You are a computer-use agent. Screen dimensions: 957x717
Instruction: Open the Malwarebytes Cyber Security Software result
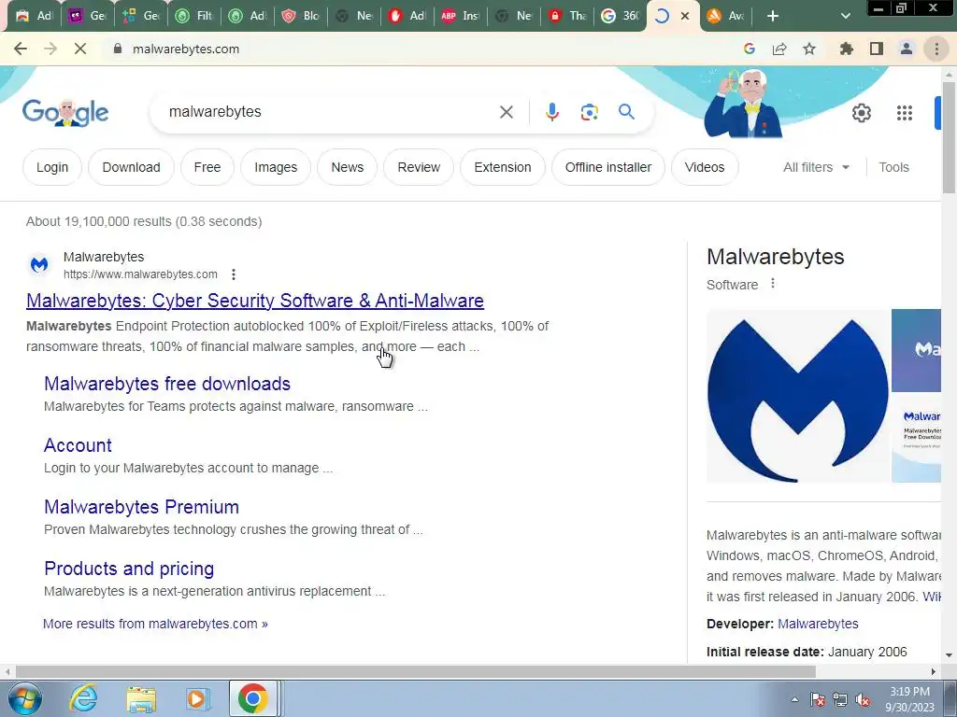pyautogui.click(x=255, y=301)
